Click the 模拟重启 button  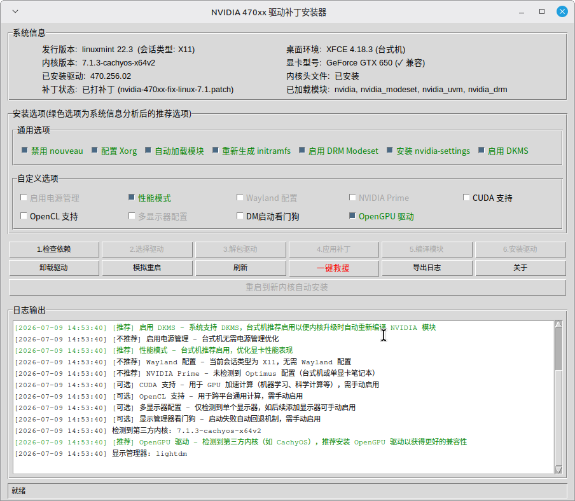point(147,268)
